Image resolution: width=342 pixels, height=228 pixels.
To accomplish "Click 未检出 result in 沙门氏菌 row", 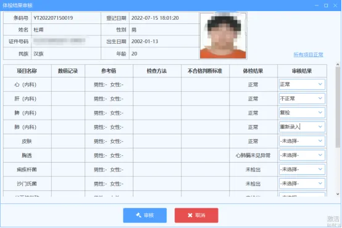I will 253,184.
